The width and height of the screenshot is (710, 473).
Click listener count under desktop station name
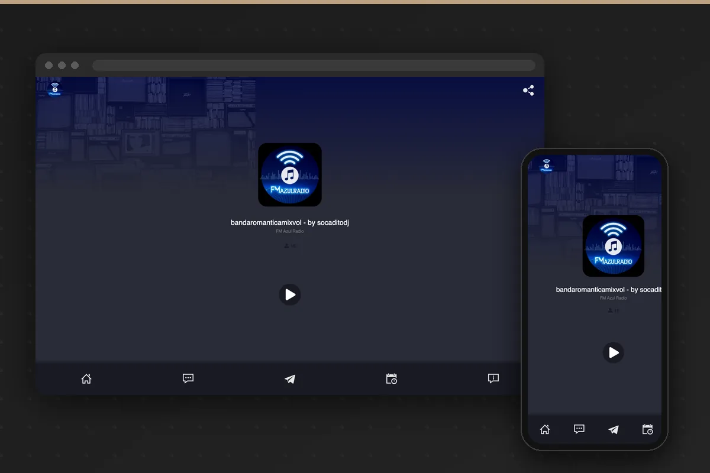[291, 245]
